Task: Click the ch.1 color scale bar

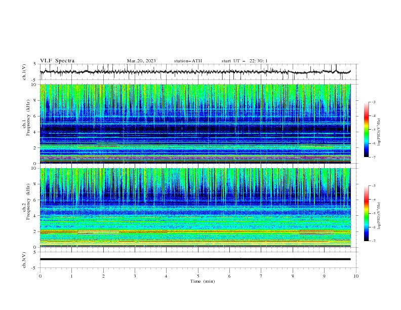Action: 366,130
